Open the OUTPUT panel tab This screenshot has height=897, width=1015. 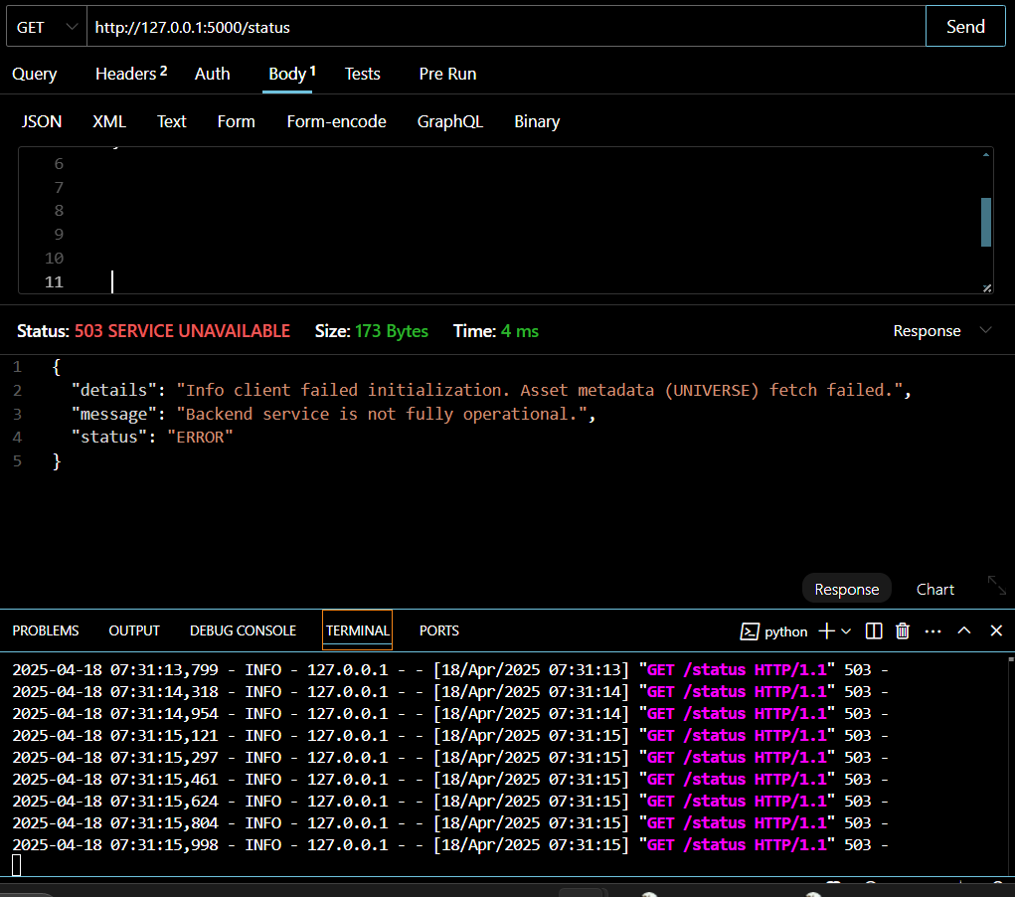(x=134, y=630)
